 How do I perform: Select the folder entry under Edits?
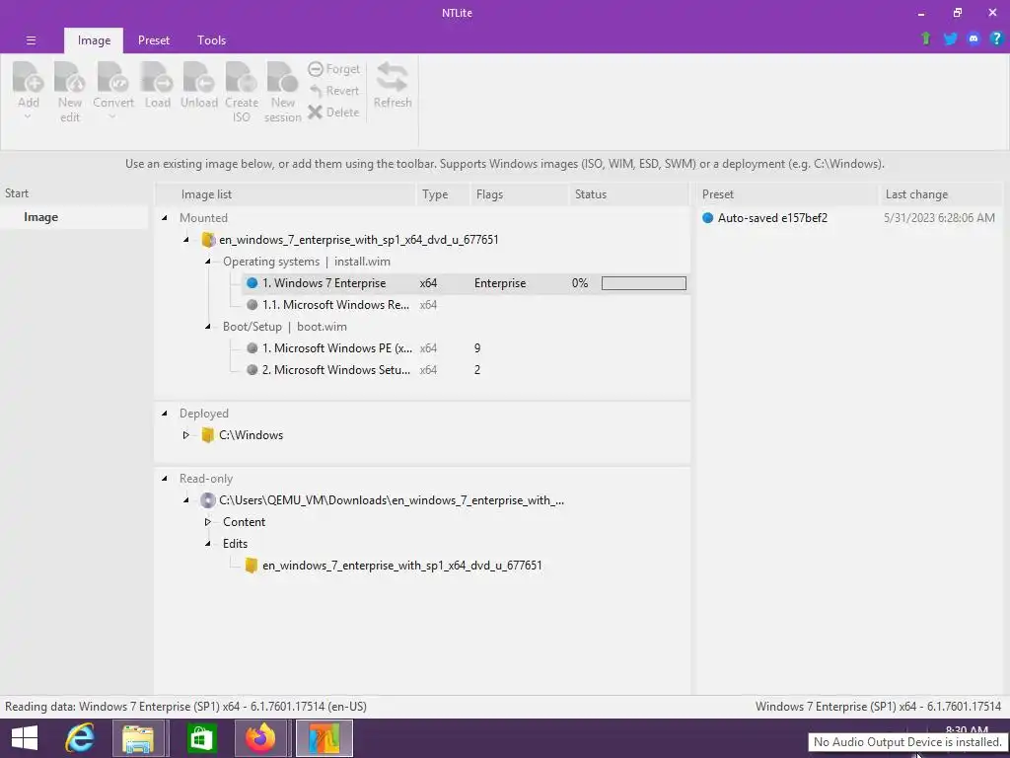(402, 566)
